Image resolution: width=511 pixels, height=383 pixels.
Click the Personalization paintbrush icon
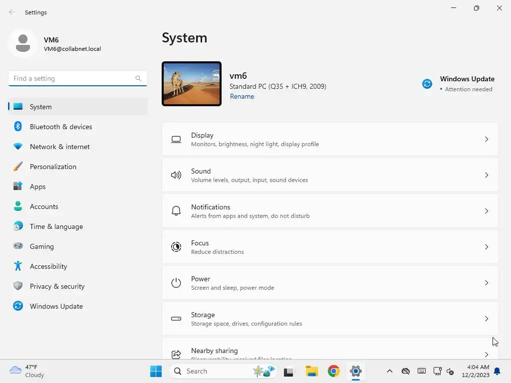tap(18, 167)
